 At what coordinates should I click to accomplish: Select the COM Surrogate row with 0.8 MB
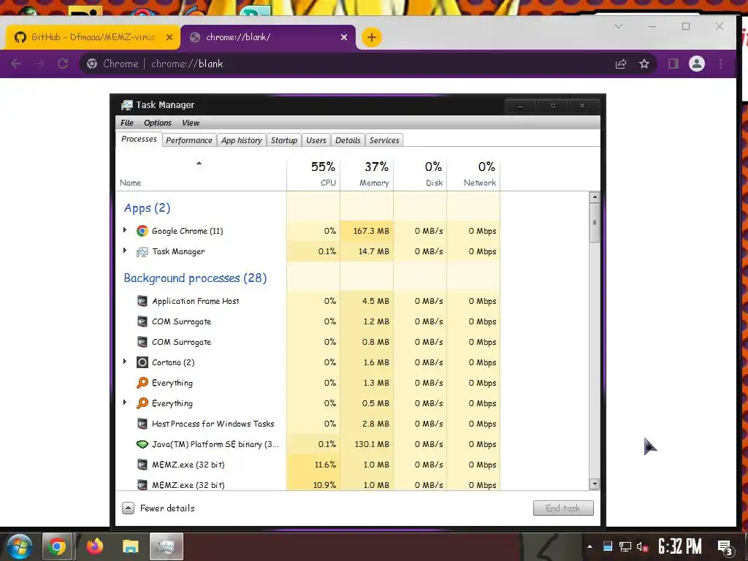coord(308,342)
